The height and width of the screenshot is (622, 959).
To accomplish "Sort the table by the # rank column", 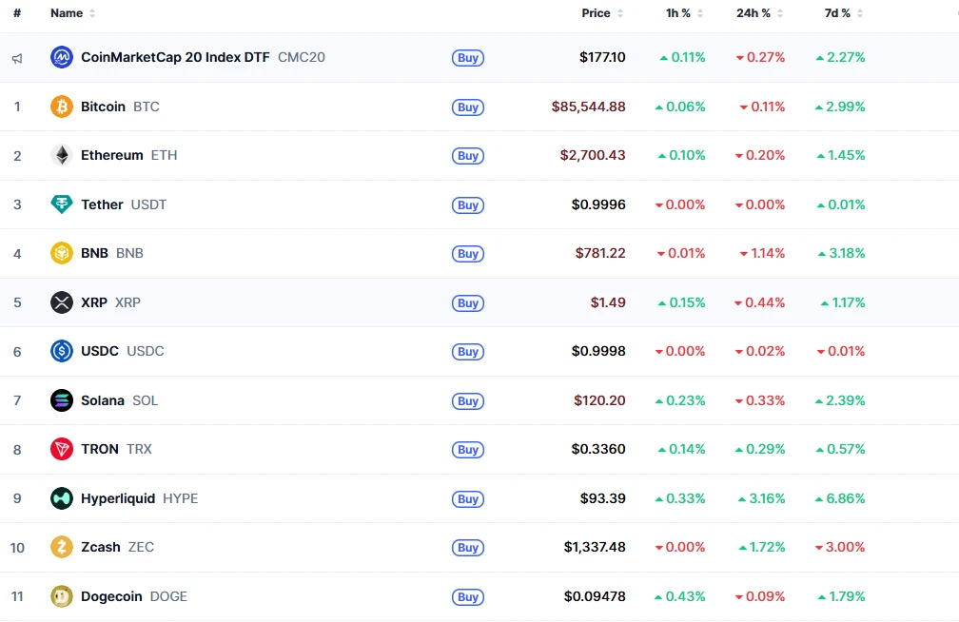I will point(17,13).
